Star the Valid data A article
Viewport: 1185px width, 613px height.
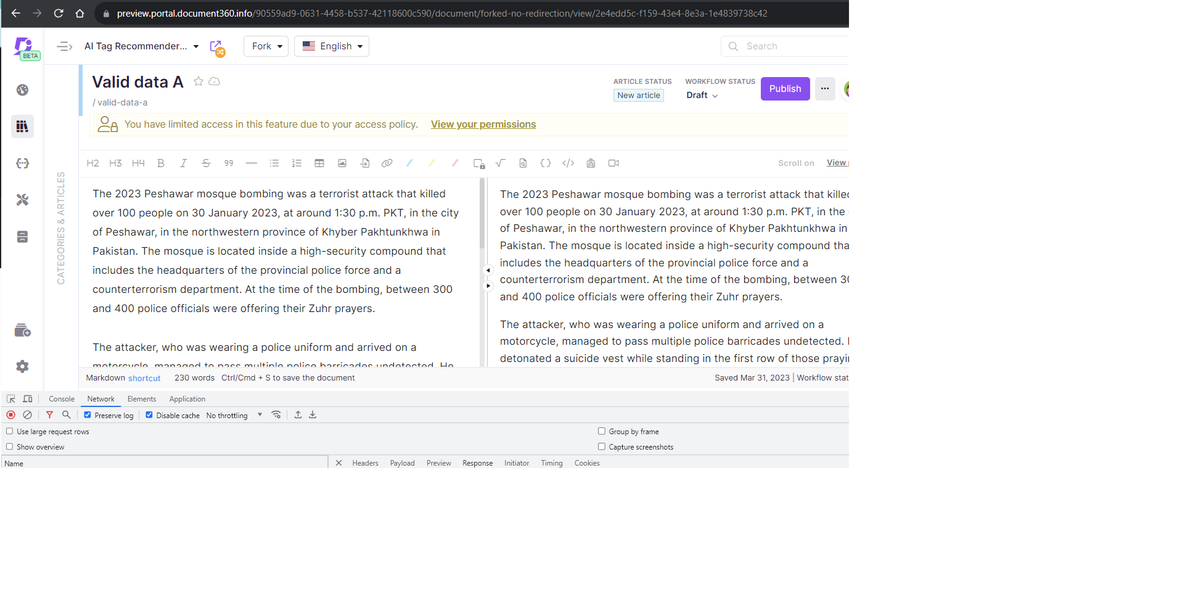pos(199,81)
